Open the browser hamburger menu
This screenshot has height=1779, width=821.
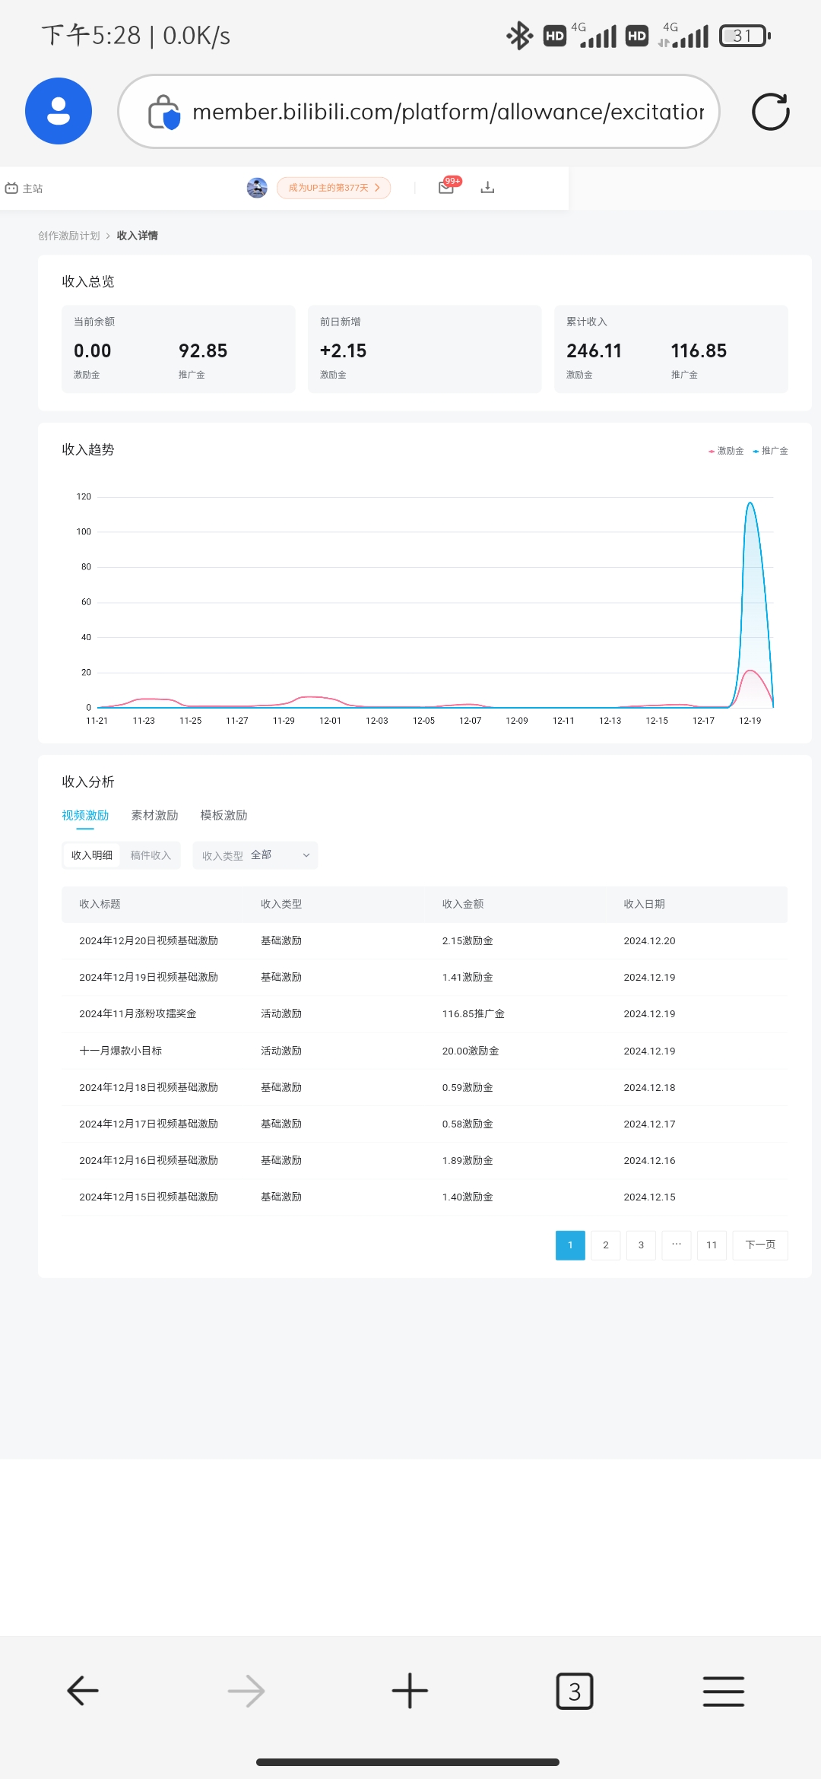coord(723,1691)
